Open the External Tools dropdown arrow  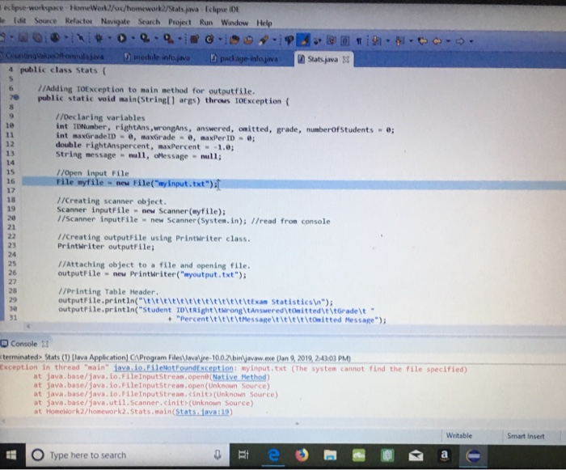(x=180, y=38)
